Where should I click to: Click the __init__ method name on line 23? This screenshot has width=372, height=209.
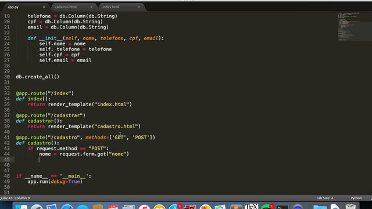[51, 38]
